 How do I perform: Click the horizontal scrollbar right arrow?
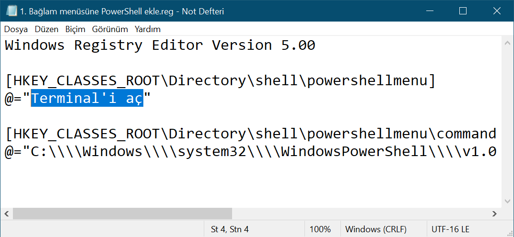pyautogui.click(x=494, y=214)
